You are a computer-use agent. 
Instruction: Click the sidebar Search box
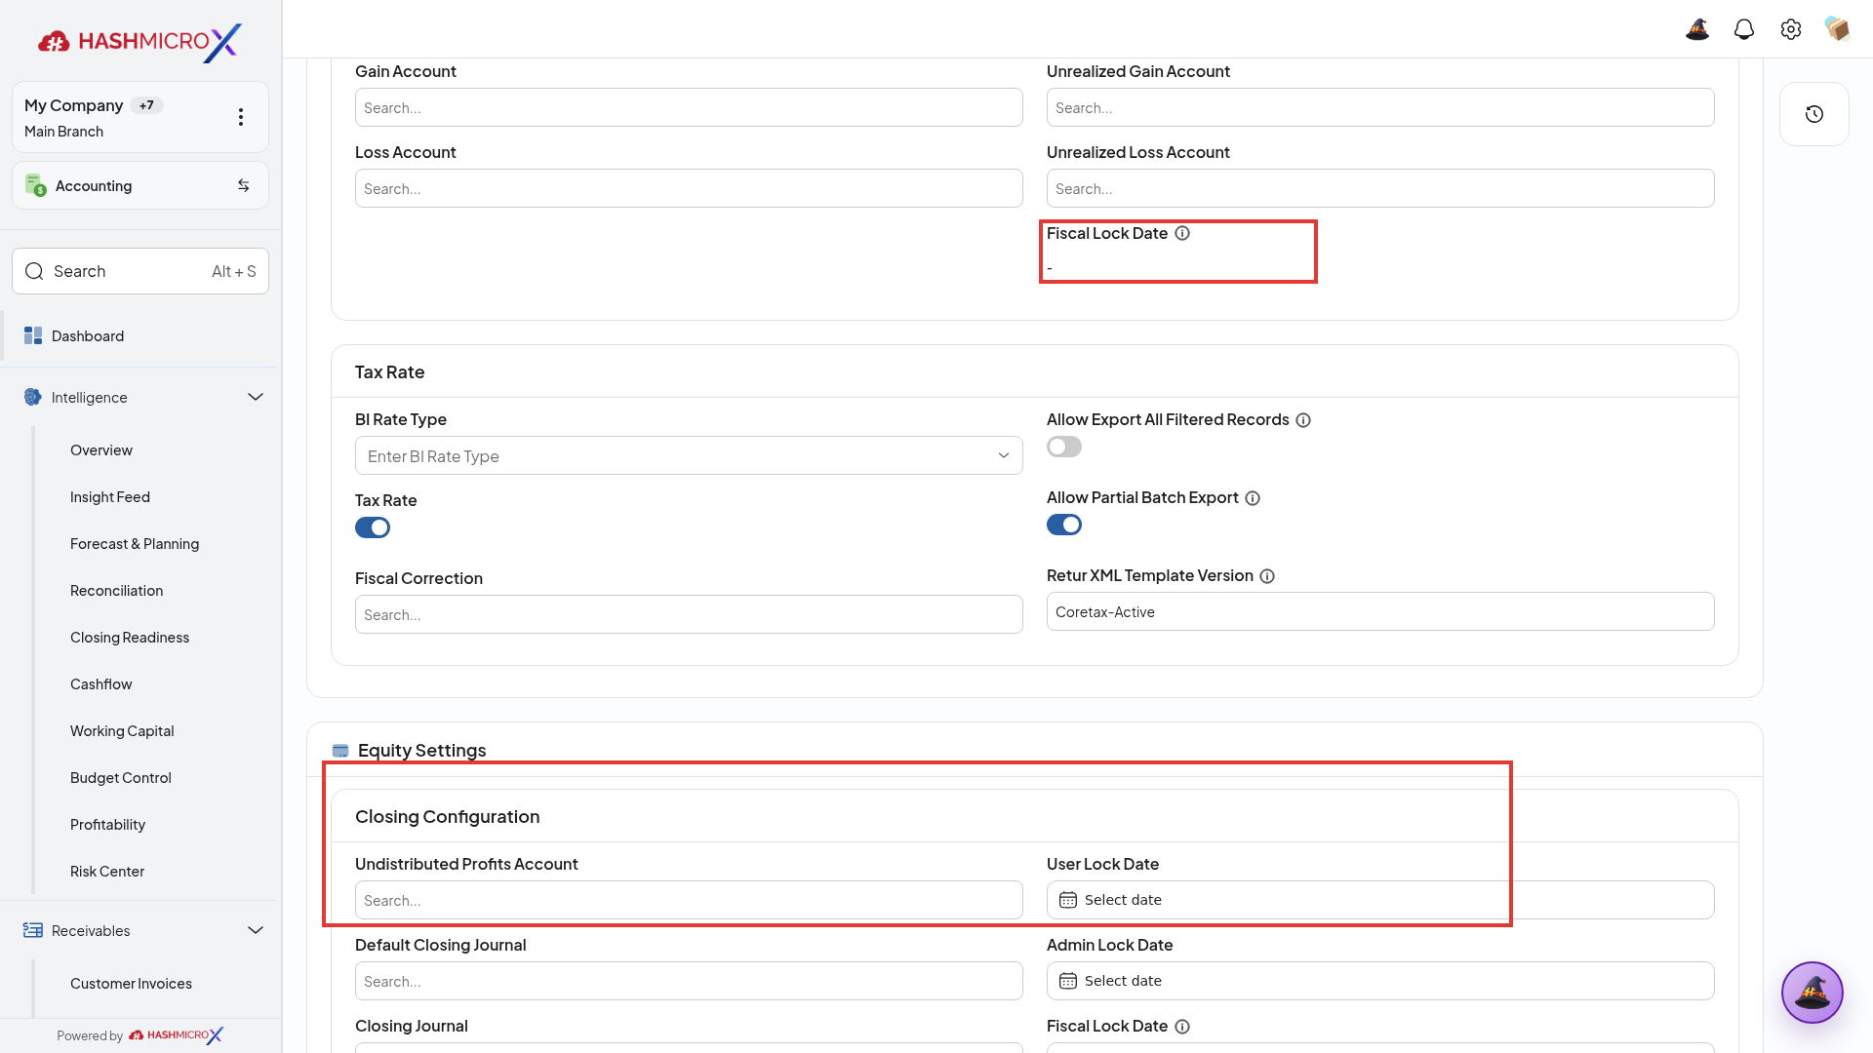pos(140,271)
